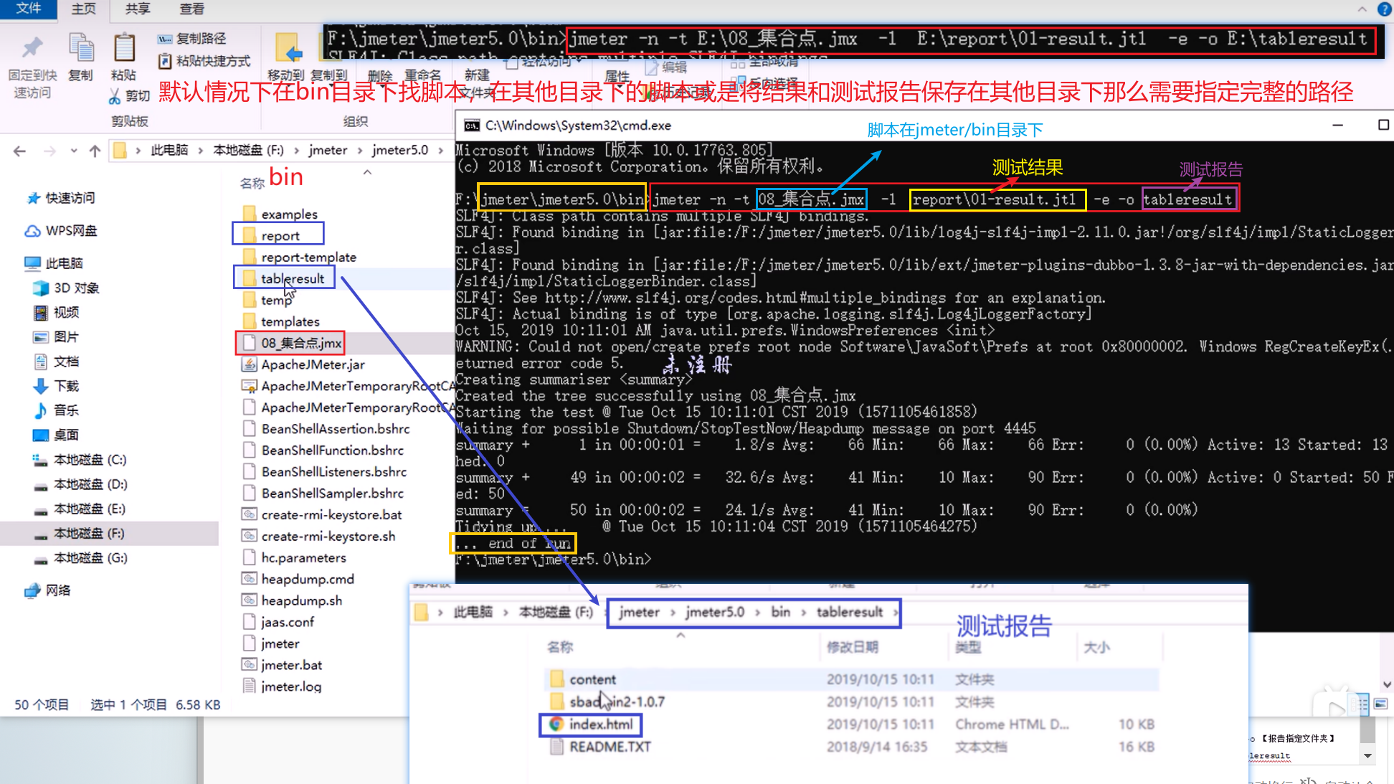Click the Copy Path button
Image resolution: width=1394 pixels, height=784 pixels.
192,39
